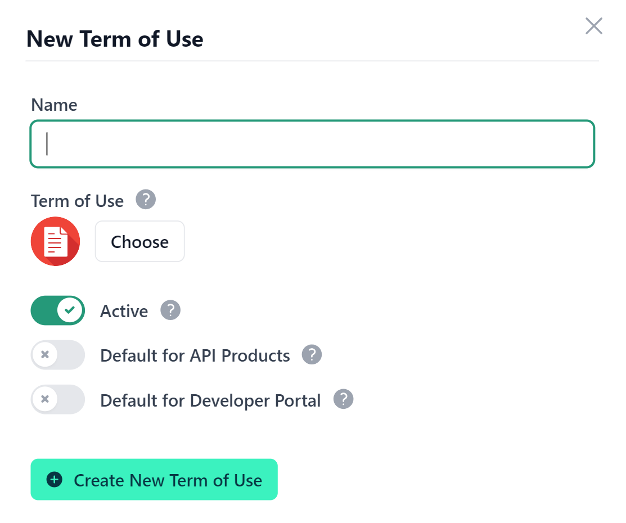Click Create New Term of Use
Image resolution: width=626 pixels, height=523 pixels.
coord(154,480)
